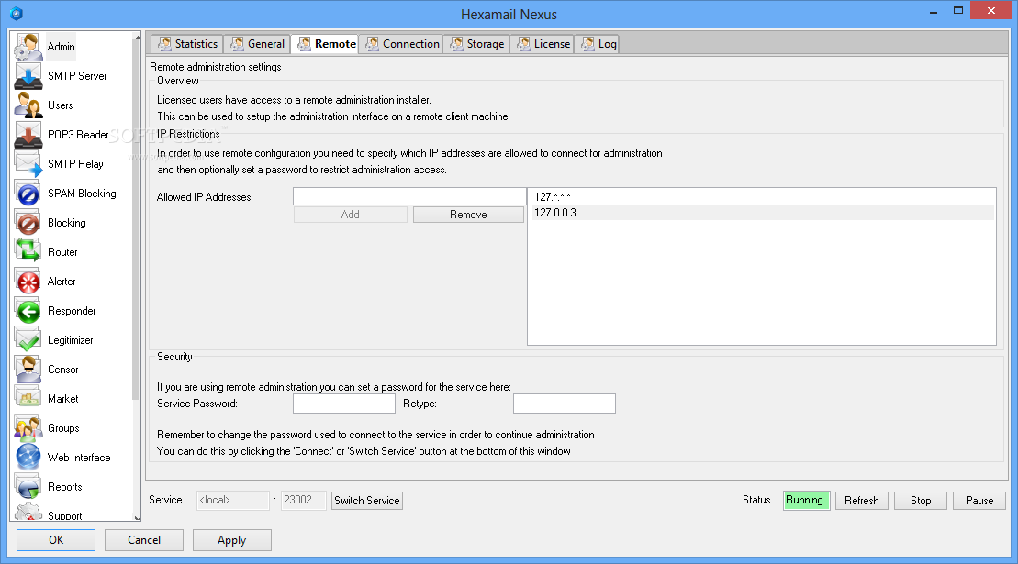Open Responder green arrow icon
1018x564 pixels.
click(x=28, y=311)
